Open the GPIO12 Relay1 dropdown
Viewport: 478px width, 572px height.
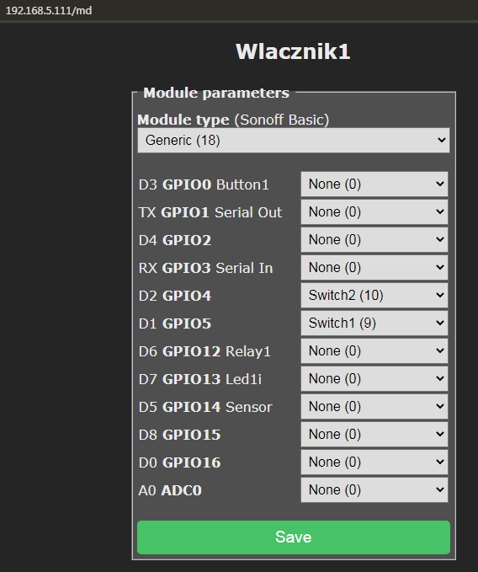pyautogui.click(x=374, y=350)
